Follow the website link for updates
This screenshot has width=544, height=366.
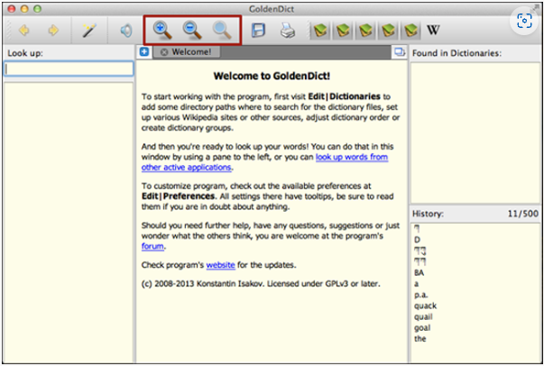pos(220,265)
